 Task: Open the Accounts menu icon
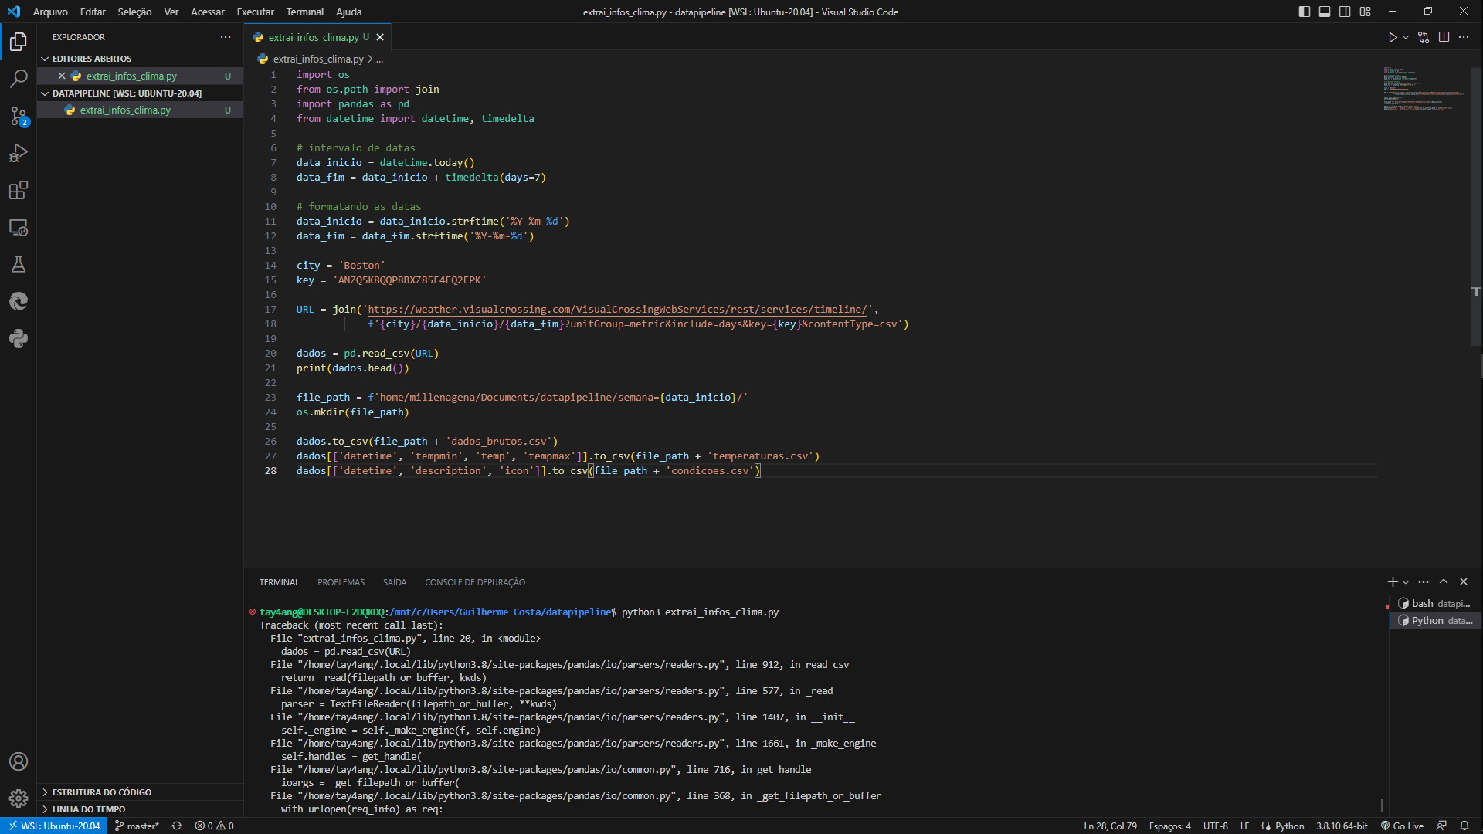(x=19, y=761)
